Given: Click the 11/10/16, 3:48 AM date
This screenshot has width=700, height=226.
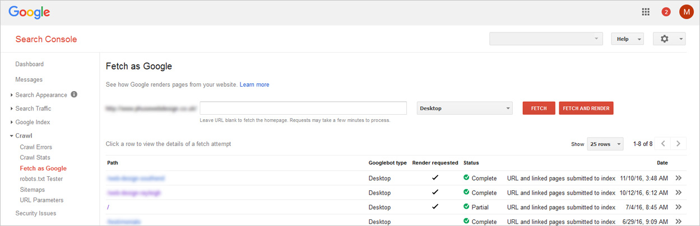Looking at the screenshot, I should tap(644, 178).
